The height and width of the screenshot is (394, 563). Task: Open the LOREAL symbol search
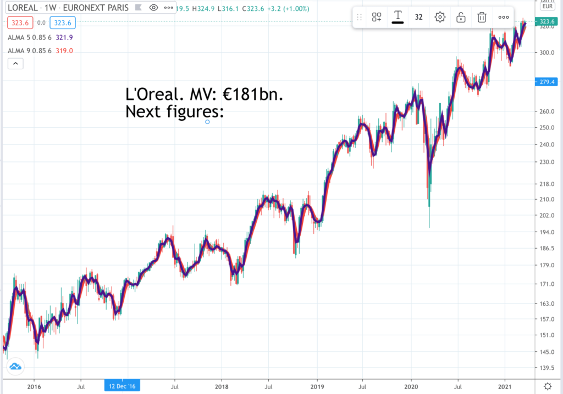(23, 8)
